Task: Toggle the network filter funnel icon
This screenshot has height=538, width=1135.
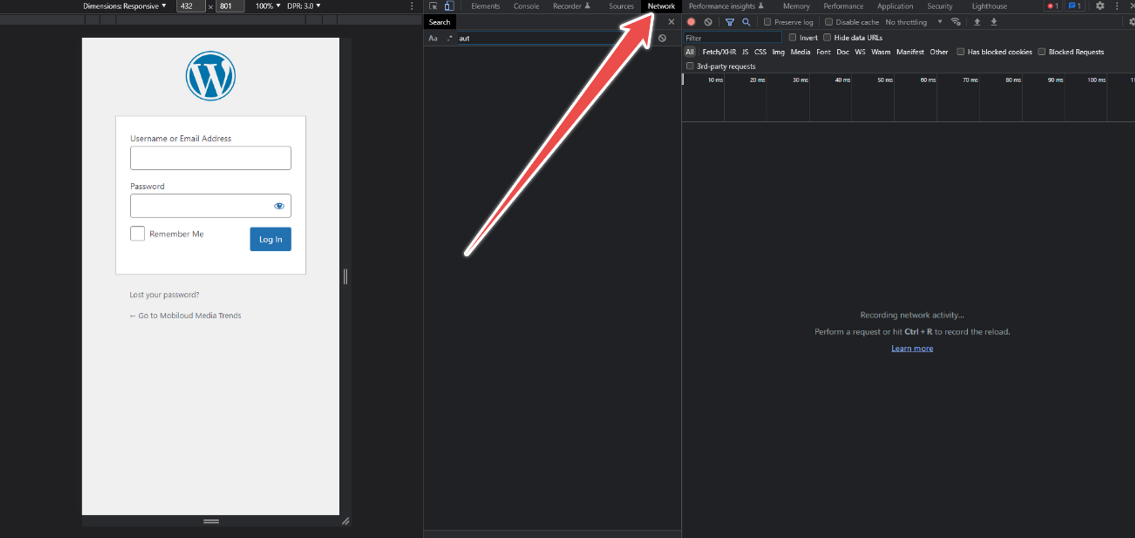Action: 730,22
